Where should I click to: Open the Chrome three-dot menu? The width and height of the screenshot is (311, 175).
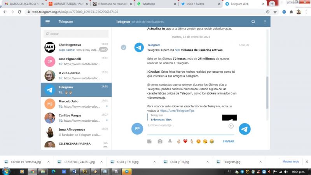click(x=306, y=12)
